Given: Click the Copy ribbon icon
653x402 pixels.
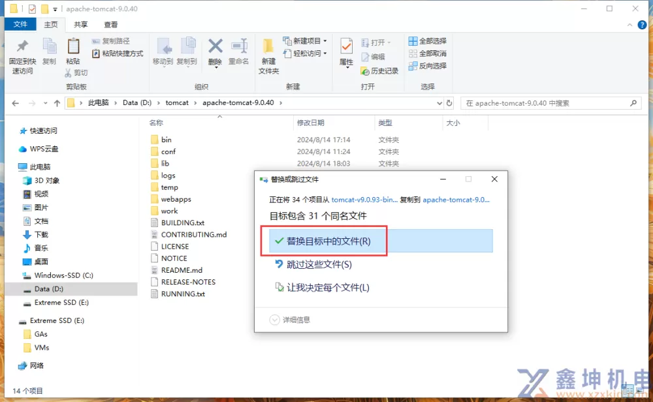Looking at the screenshot, I should (x=49, y=46).
